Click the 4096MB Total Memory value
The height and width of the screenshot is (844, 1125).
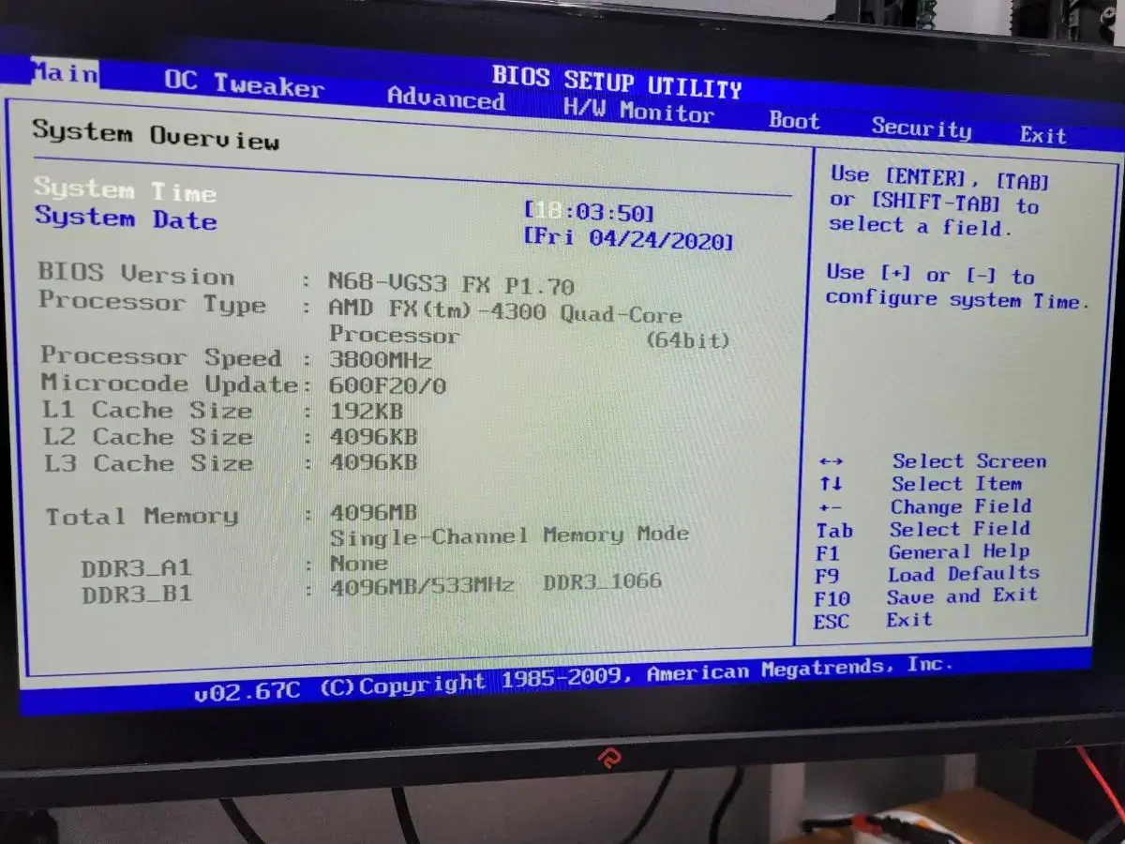tap(374, 513)
